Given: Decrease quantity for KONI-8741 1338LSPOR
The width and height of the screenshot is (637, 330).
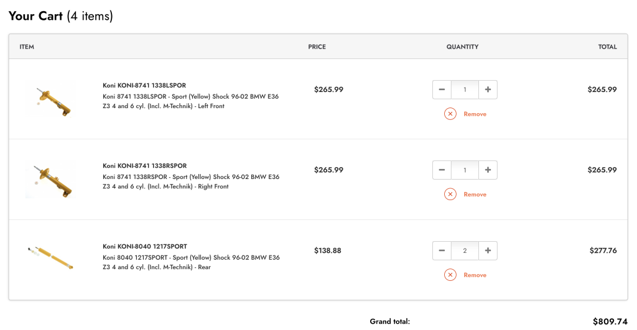Looking at the screenshot, I should click(x=442, y=89).
